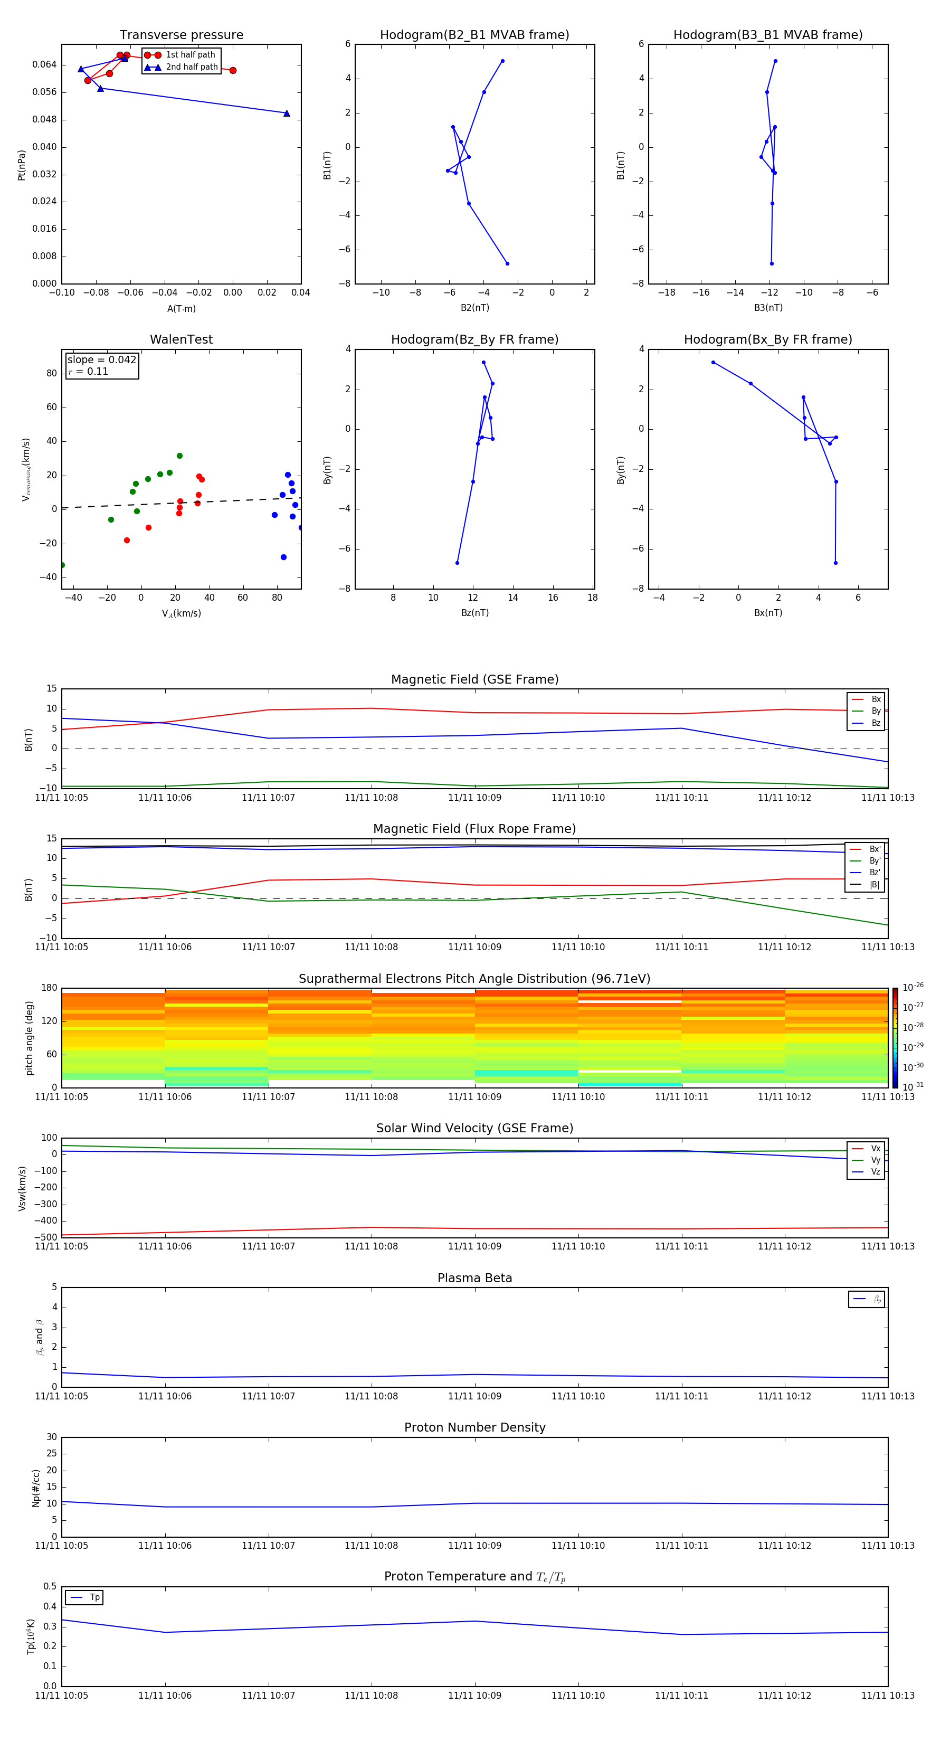Click the 'Magnetic Field (GSE Frame)' title
This screenshot has height=1742, width=950.
474,679
